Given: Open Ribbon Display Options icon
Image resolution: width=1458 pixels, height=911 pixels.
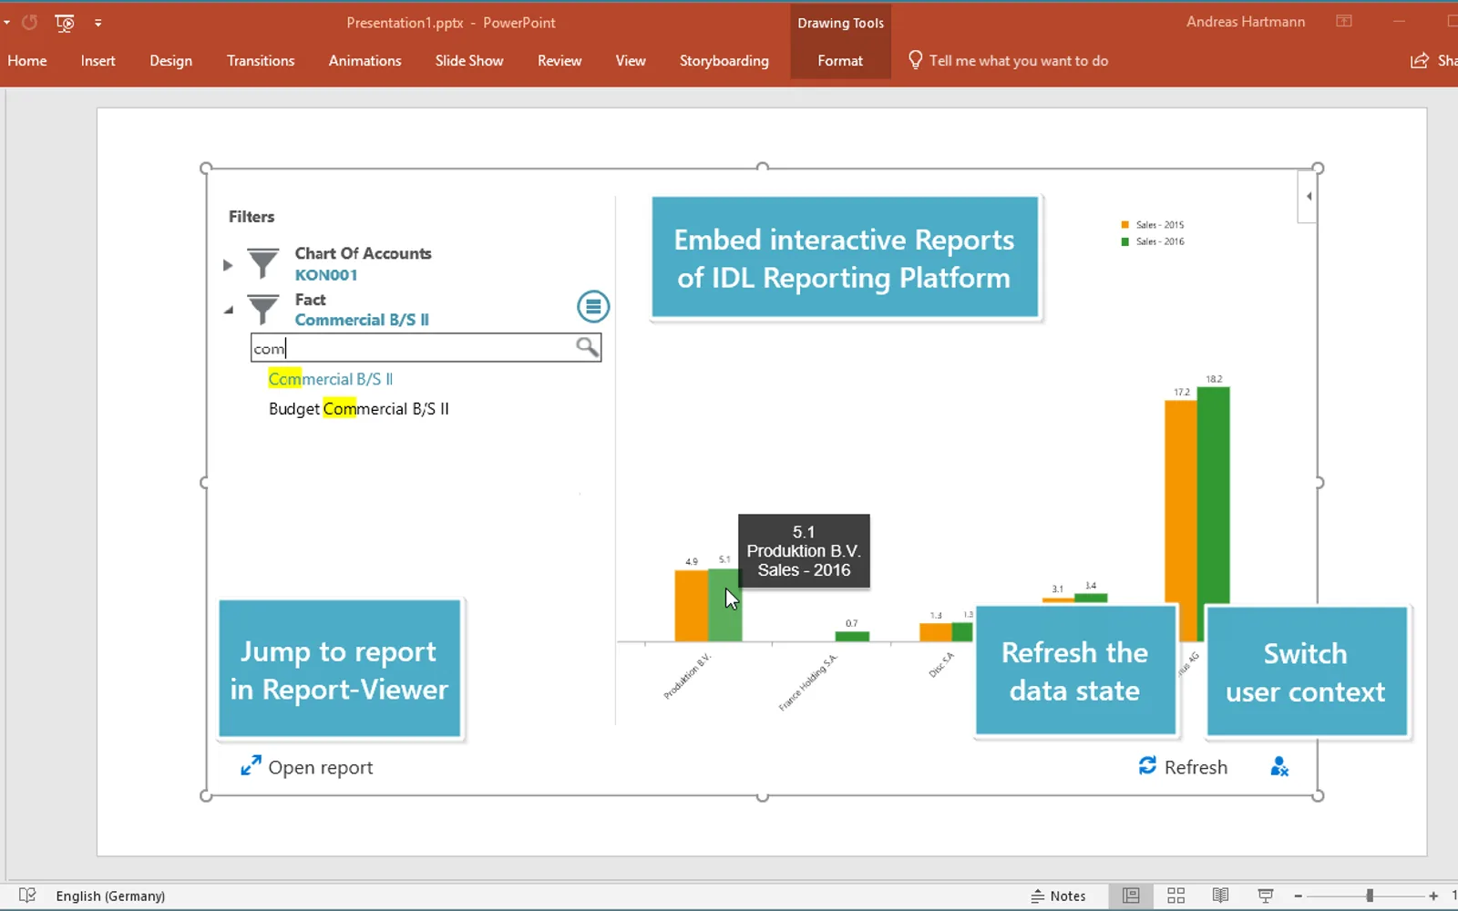Looking at the screenshot, I should pos(1344,22).
